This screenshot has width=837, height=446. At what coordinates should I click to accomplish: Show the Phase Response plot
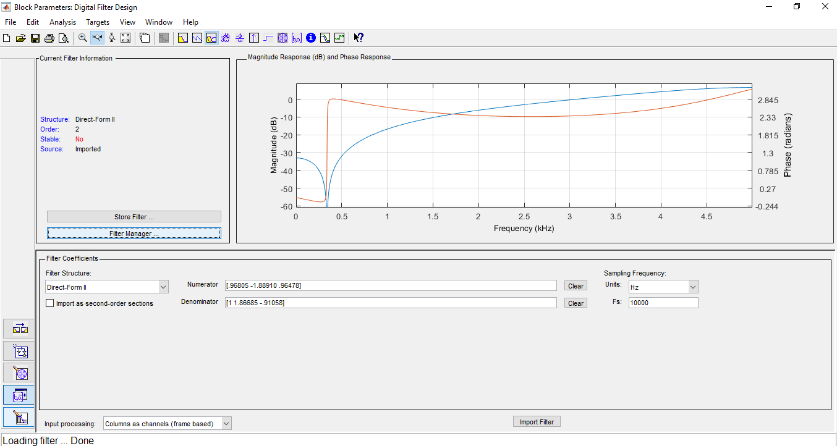(x=197, y=38)
